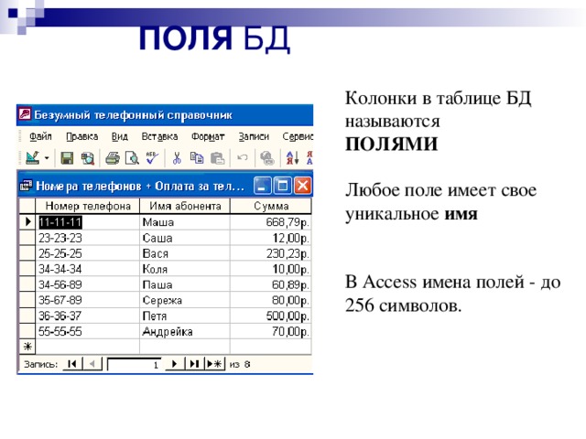Sort descending with the Я-A icon
Viewport: 586px width, 439px height.
[309, 158]
